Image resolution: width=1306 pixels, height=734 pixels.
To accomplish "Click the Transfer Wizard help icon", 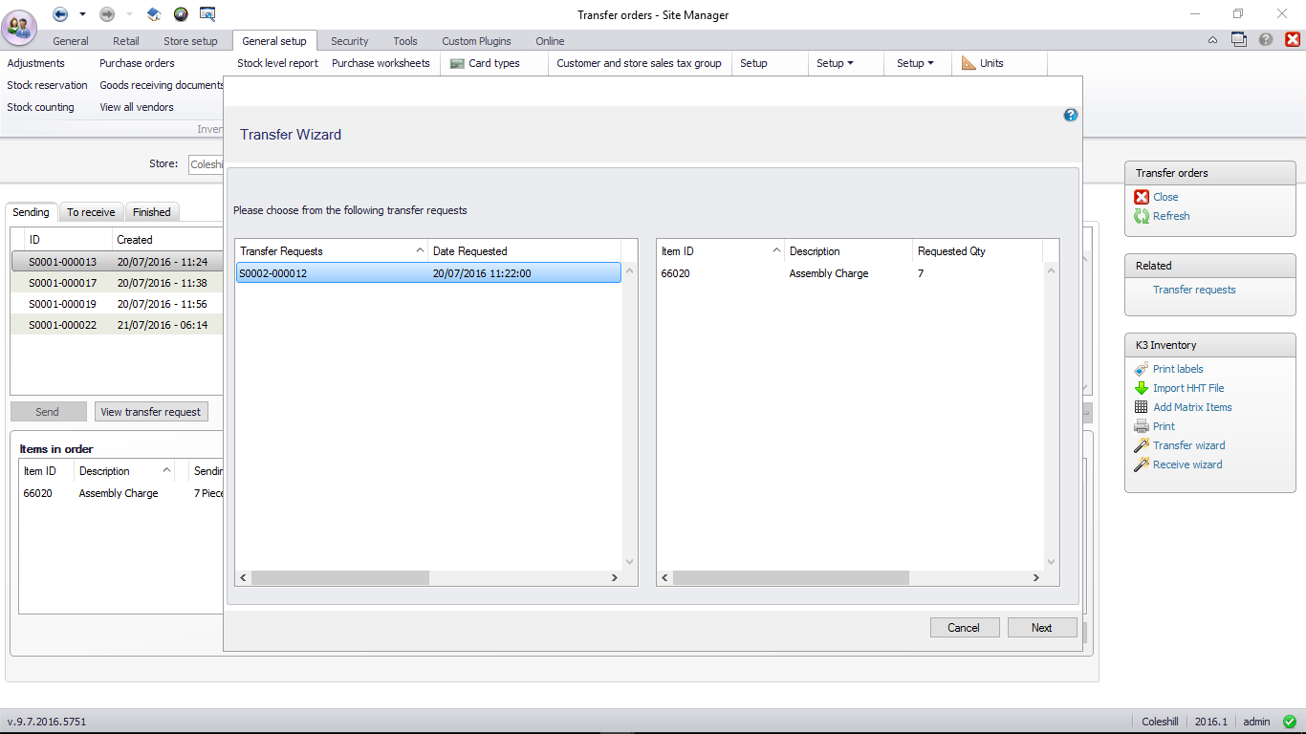I will [1070, 116].
